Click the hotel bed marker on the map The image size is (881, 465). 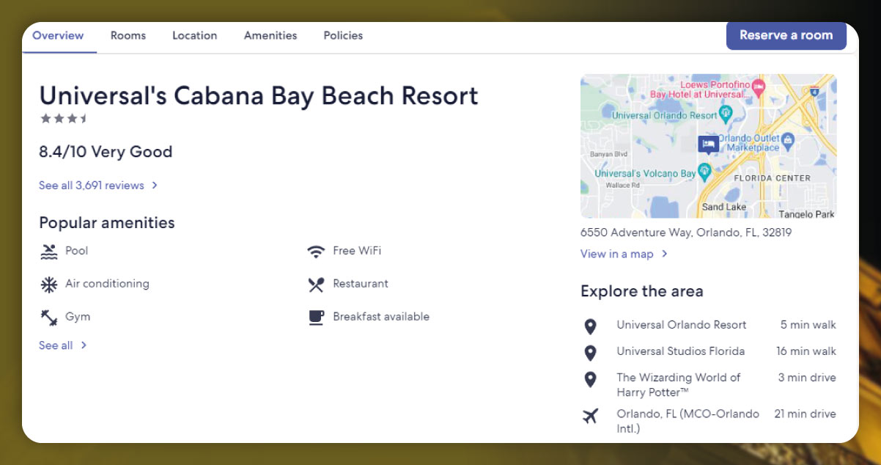coord(708,144)
